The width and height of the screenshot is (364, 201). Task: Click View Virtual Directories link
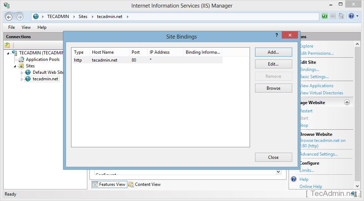tap(321, 93)
